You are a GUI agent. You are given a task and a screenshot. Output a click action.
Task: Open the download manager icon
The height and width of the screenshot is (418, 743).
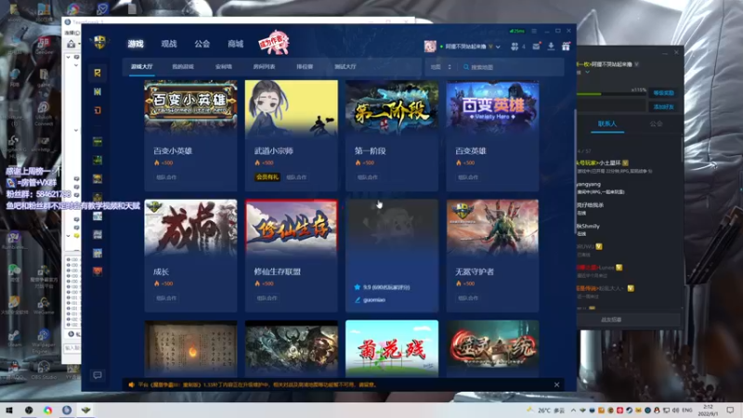tap(551, 46)
